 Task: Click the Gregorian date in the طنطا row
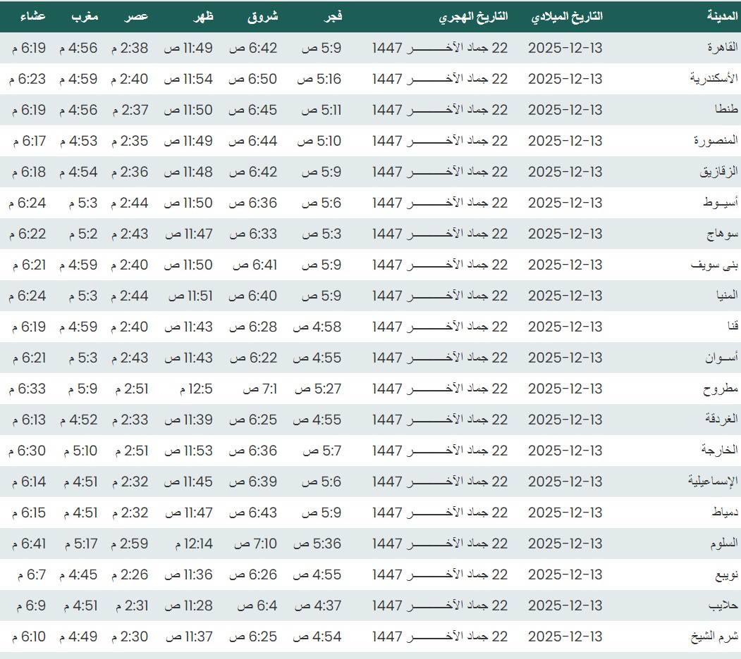pos(565,110)
